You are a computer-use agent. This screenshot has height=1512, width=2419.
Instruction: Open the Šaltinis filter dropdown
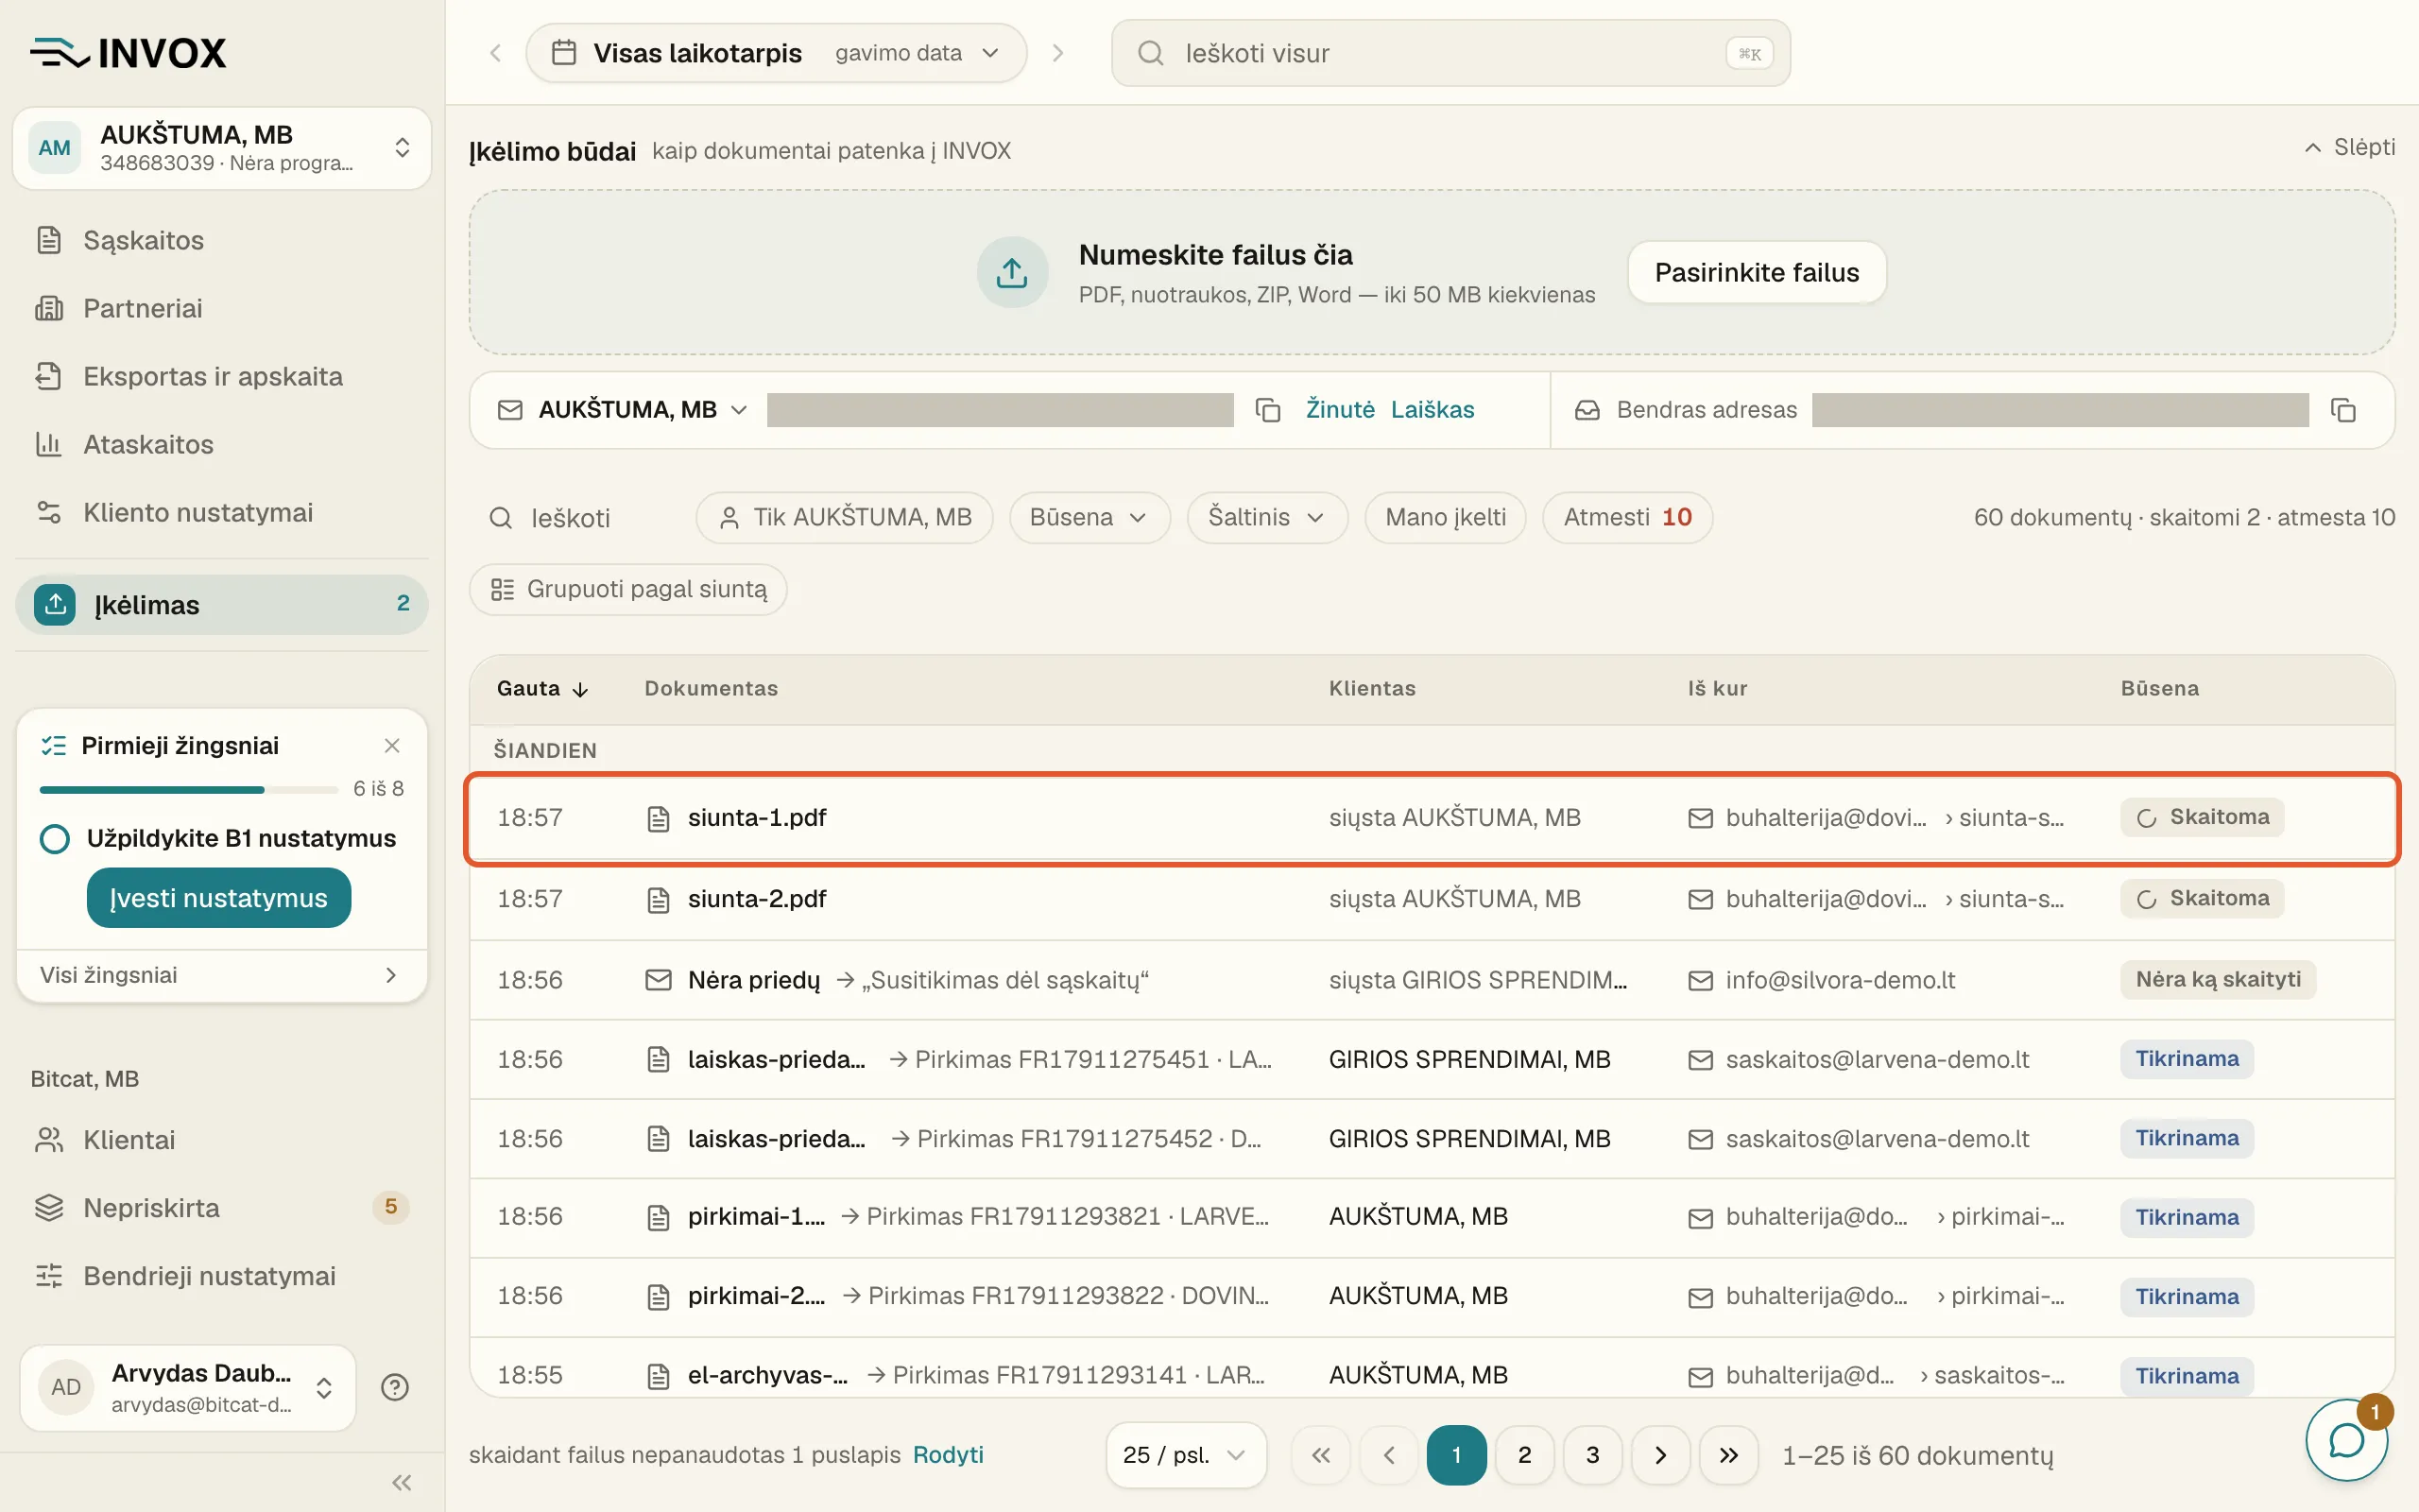click(x=1267, y=517)
